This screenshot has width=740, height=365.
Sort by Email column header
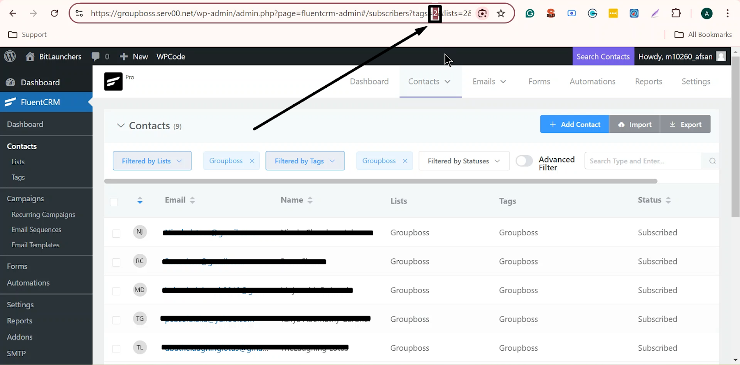click(x=180, y=200)
